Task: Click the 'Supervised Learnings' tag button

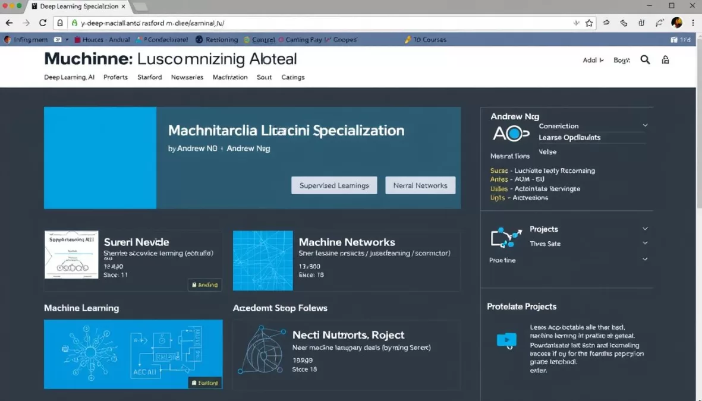Action: [x=334, y=185]
